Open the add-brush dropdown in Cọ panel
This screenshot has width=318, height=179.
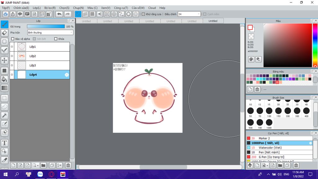coord(265,165)
